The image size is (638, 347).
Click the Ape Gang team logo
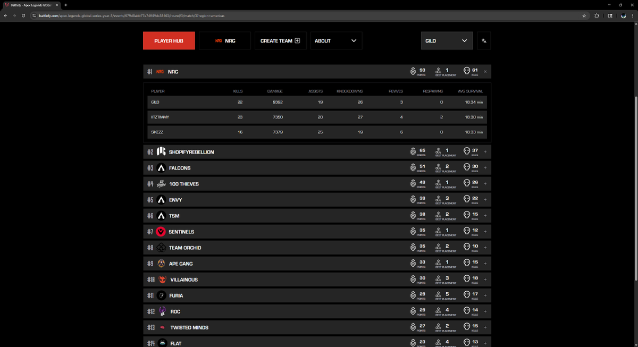(161, 264)
